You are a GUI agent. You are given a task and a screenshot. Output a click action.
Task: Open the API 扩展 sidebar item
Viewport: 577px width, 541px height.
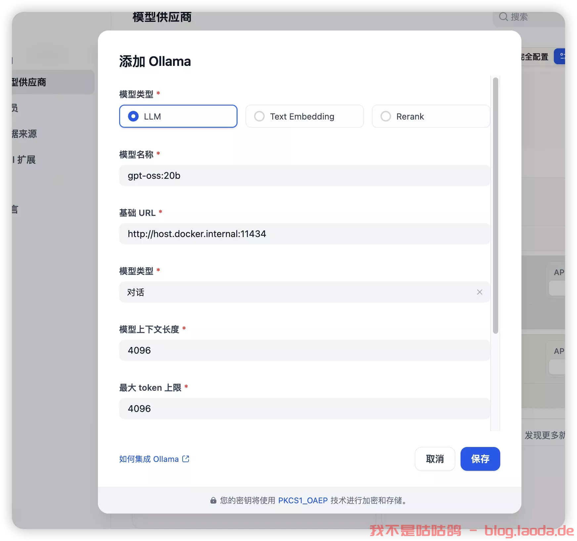coord(24,160)
